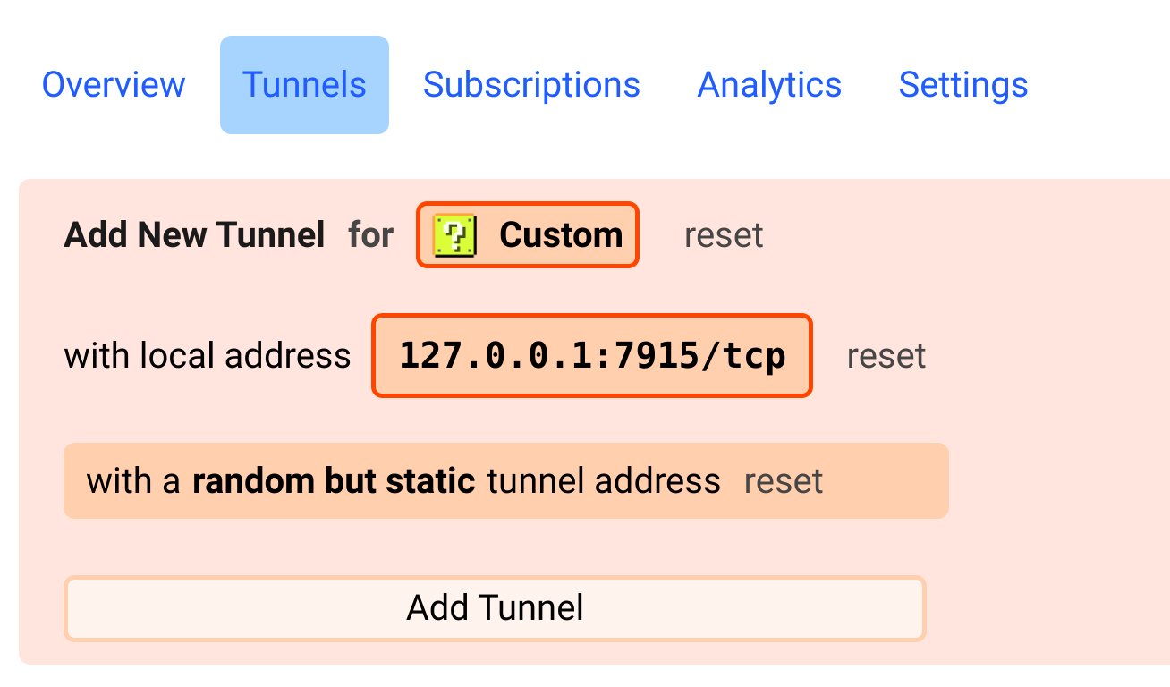This screenshot has height=687, width=1170.
Task: Reset the Custom protocol selection
Action: (x=723, y=234)
